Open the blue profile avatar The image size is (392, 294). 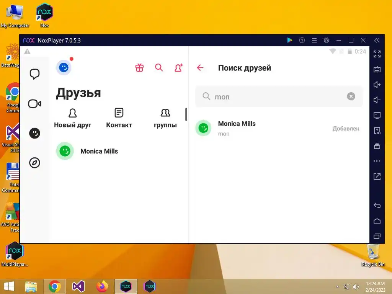[x=64, y=67]
